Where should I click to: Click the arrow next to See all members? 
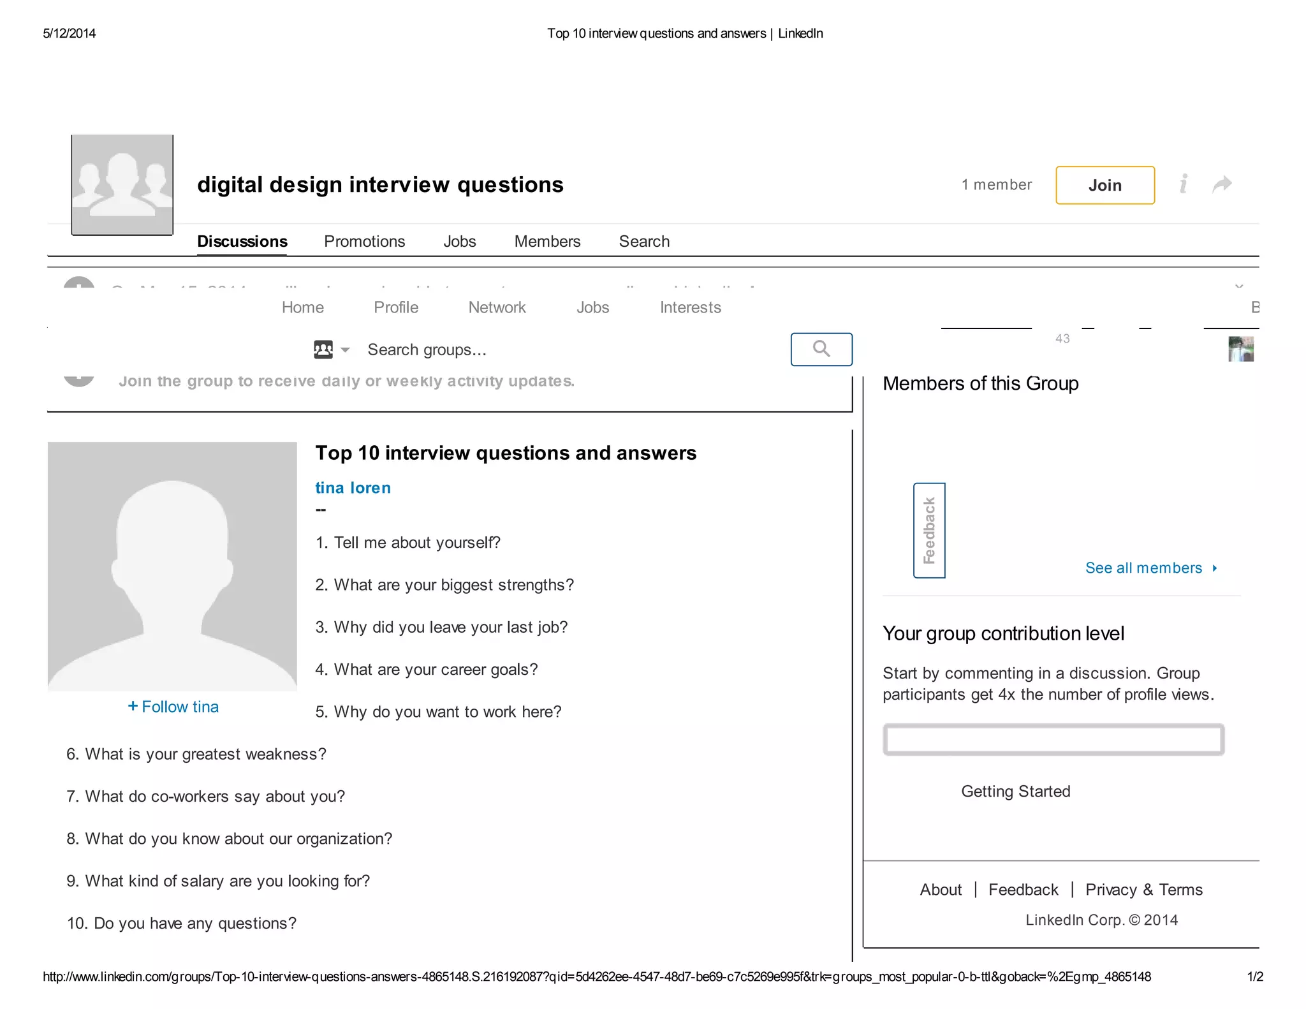(x=1215, y=568)
